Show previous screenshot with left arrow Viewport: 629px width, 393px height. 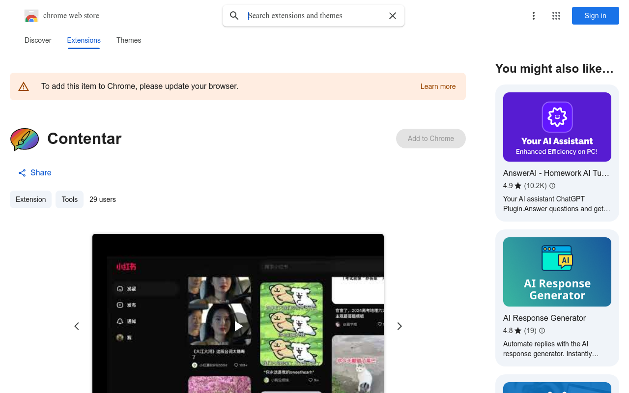[77, 326]
